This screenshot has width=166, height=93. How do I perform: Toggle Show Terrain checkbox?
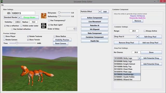(x=28, y=40)
